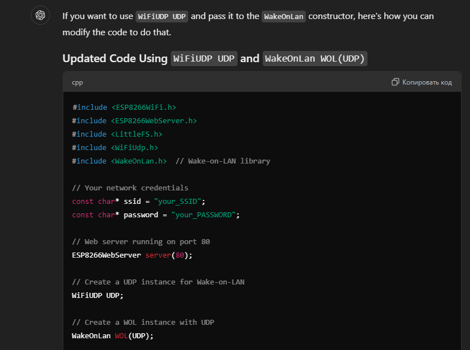Click the WiFiUdp.h include line
470x350 pixels.
(x=115, y=147)
